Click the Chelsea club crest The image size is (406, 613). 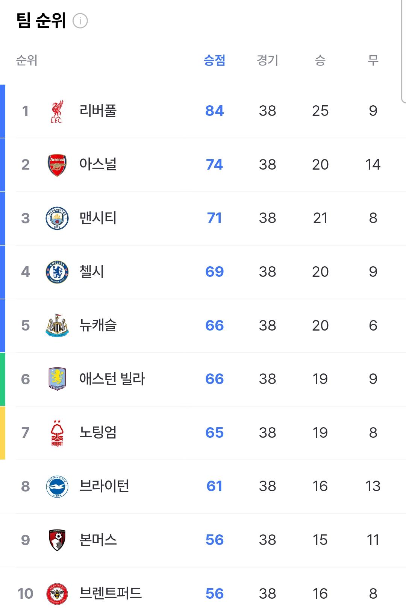57,272
